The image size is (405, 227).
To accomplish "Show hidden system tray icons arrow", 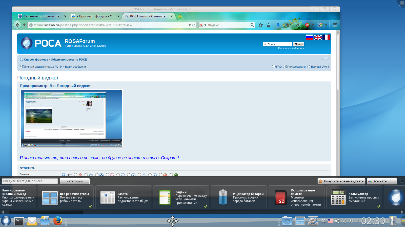I will tap(358, 221).
